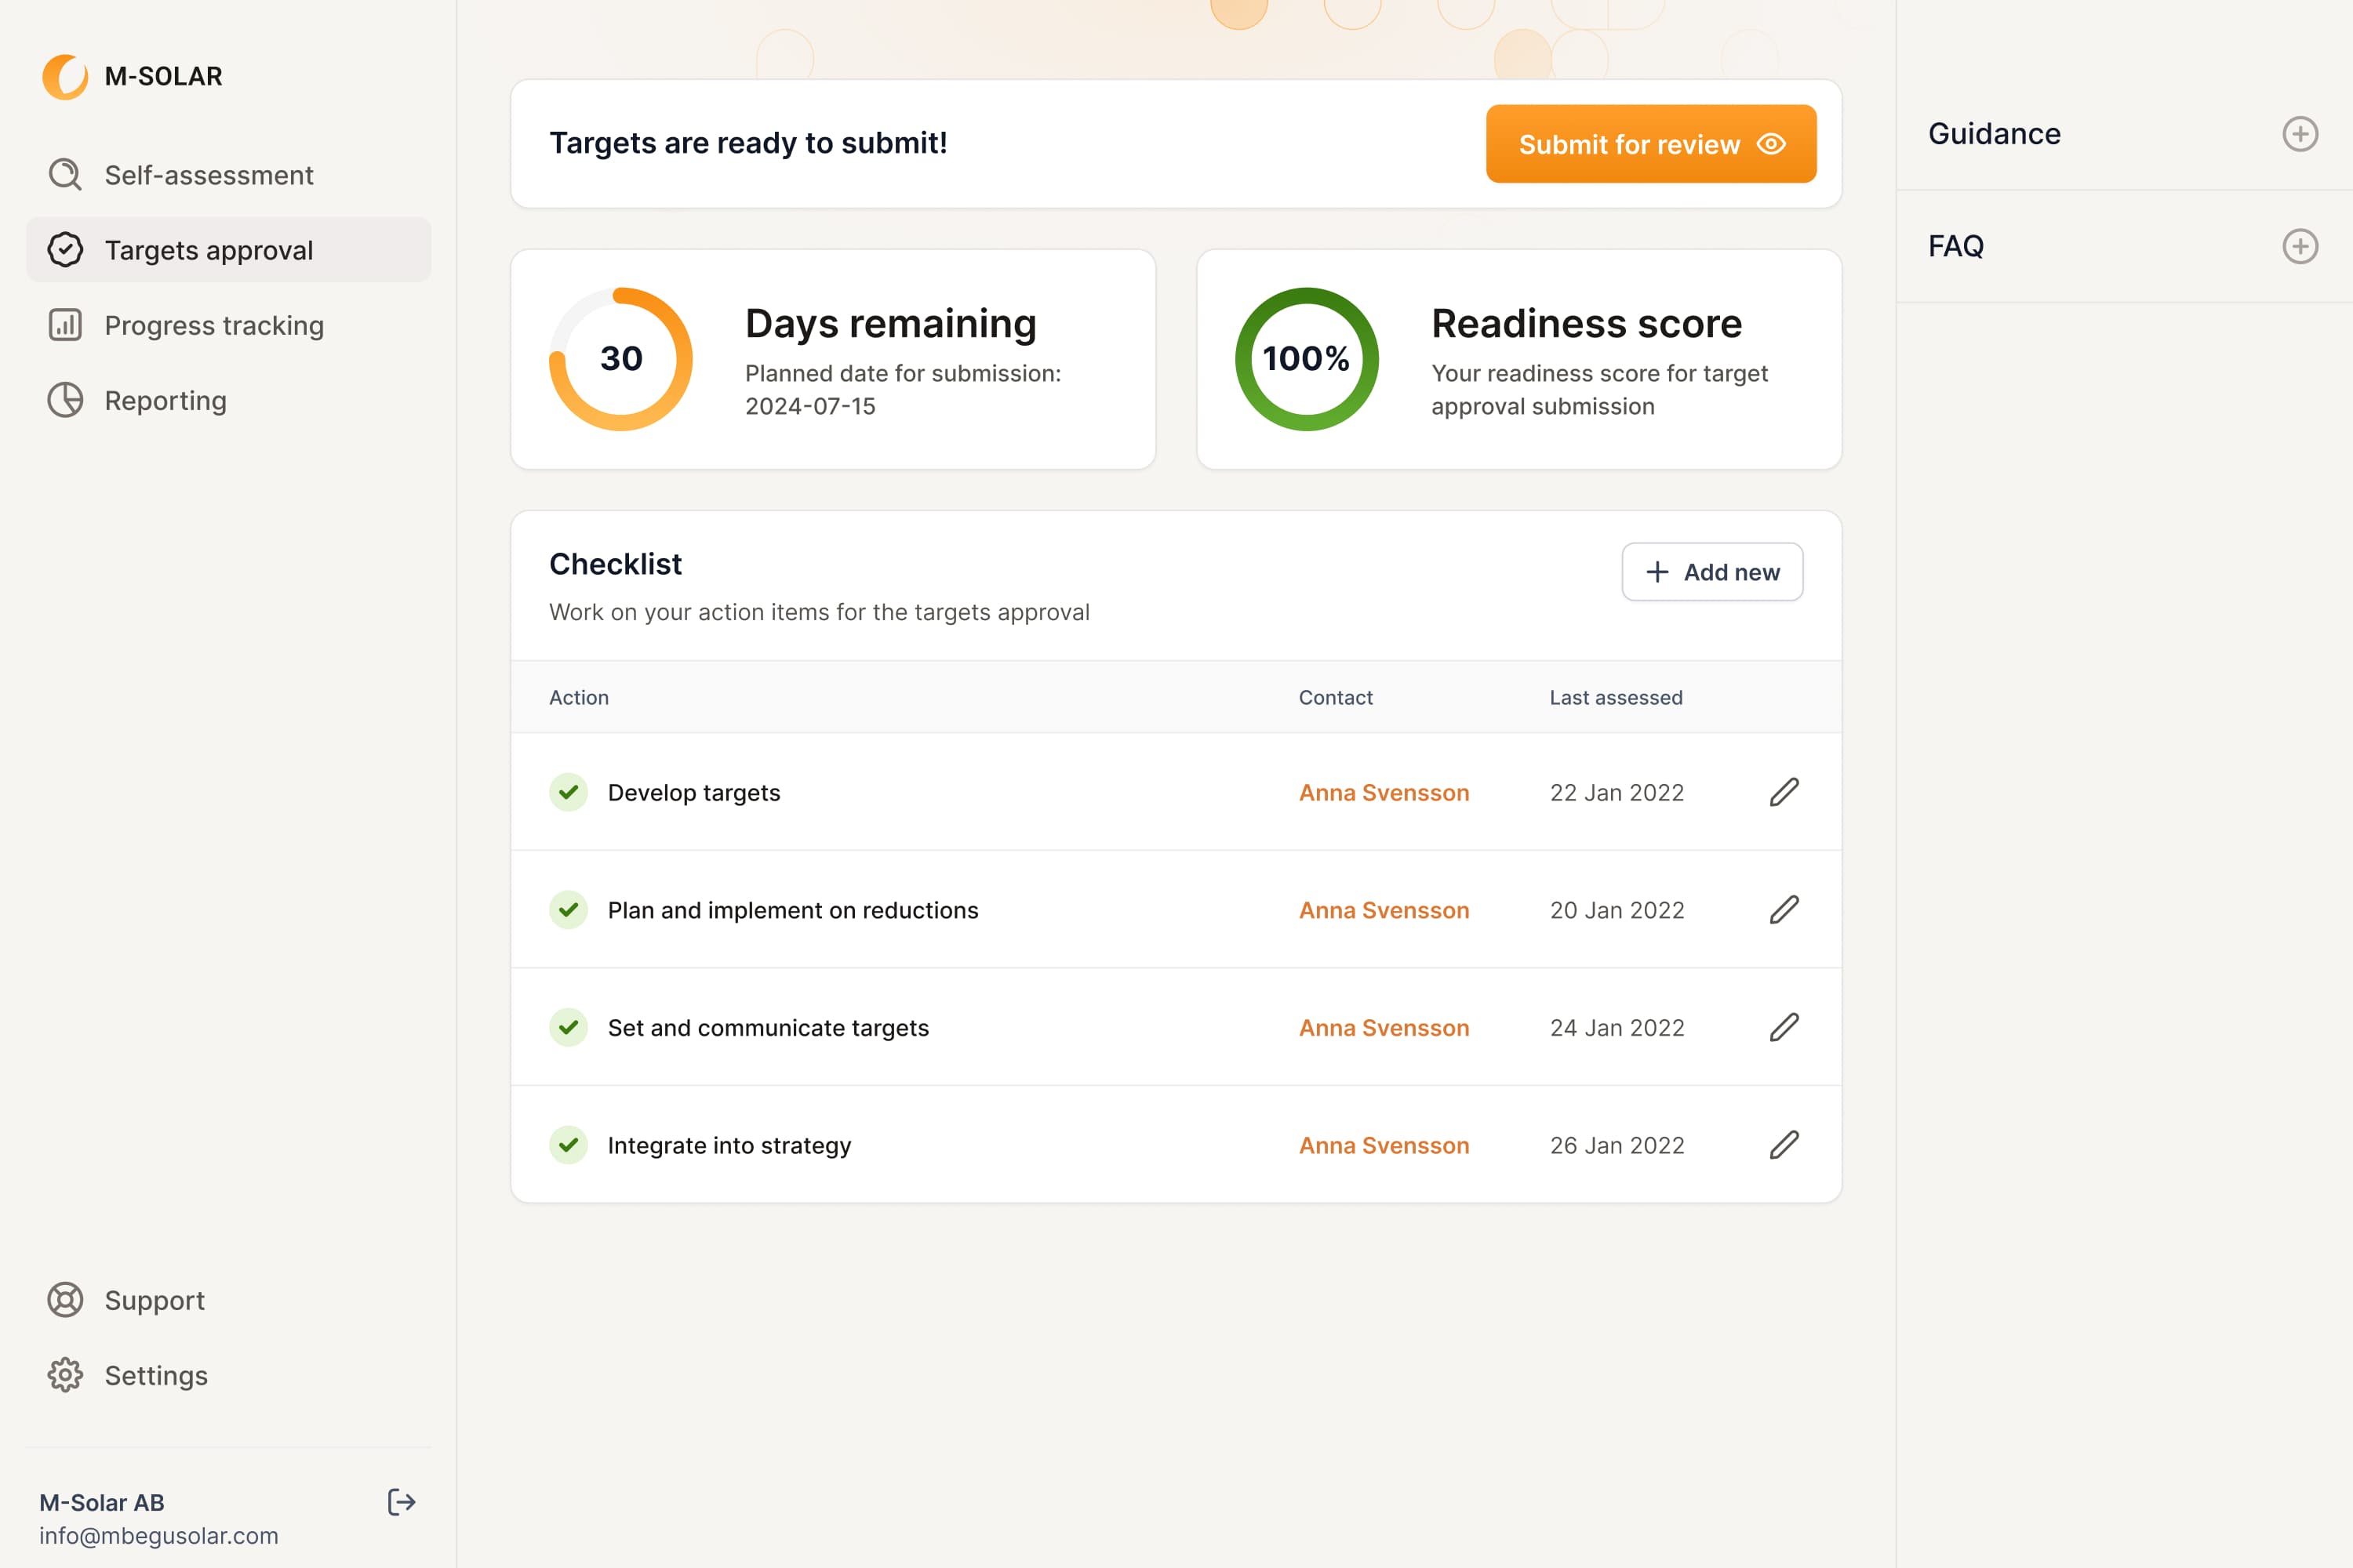Click the Support lifebuoy icon
This screenshot has height=1568, width=2353.
point(65,1300)
